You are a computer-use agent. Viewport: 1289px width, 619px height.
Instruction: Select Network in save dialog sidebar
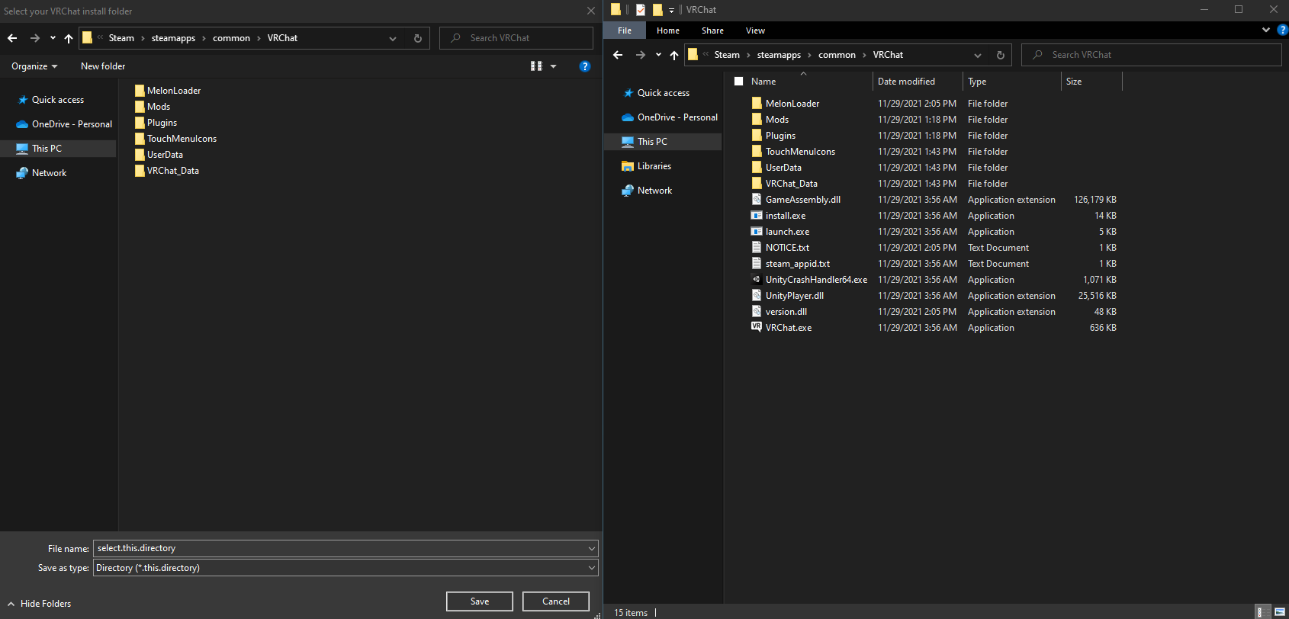coord(42,173)
